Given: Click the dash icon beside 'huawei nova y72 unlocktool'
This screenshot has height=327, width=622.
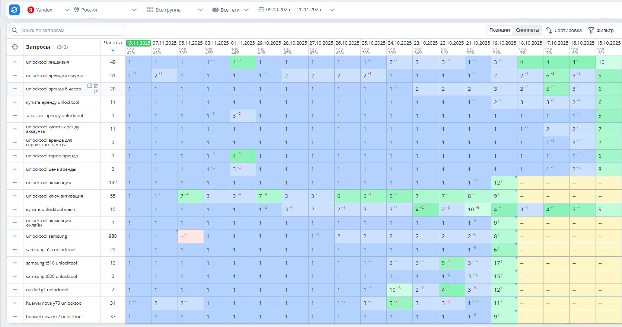Looking at the screenshot, I should coord(15,317).
